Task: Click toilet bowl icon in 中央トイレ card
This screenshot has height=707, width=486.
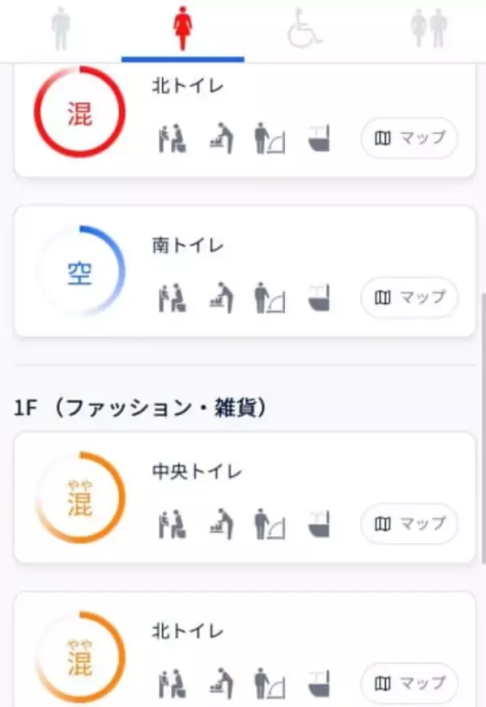Action: [320, 524]
